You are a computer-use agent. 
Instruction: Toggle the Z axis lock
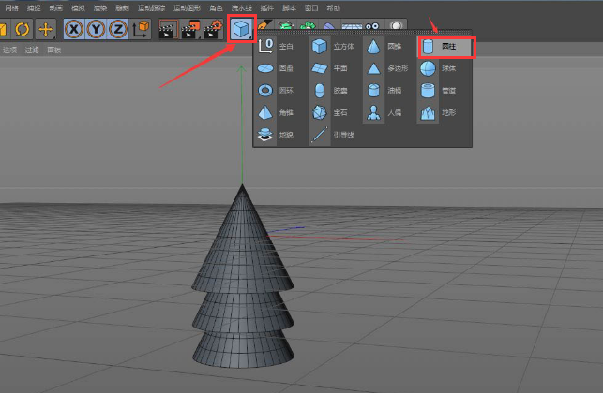tap(117, 28)
